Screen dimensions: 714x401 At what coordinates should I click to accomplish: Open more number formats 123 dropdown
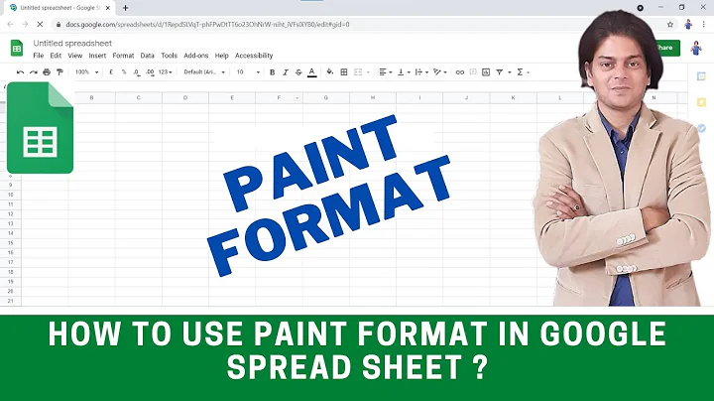(x=165, y=72)
